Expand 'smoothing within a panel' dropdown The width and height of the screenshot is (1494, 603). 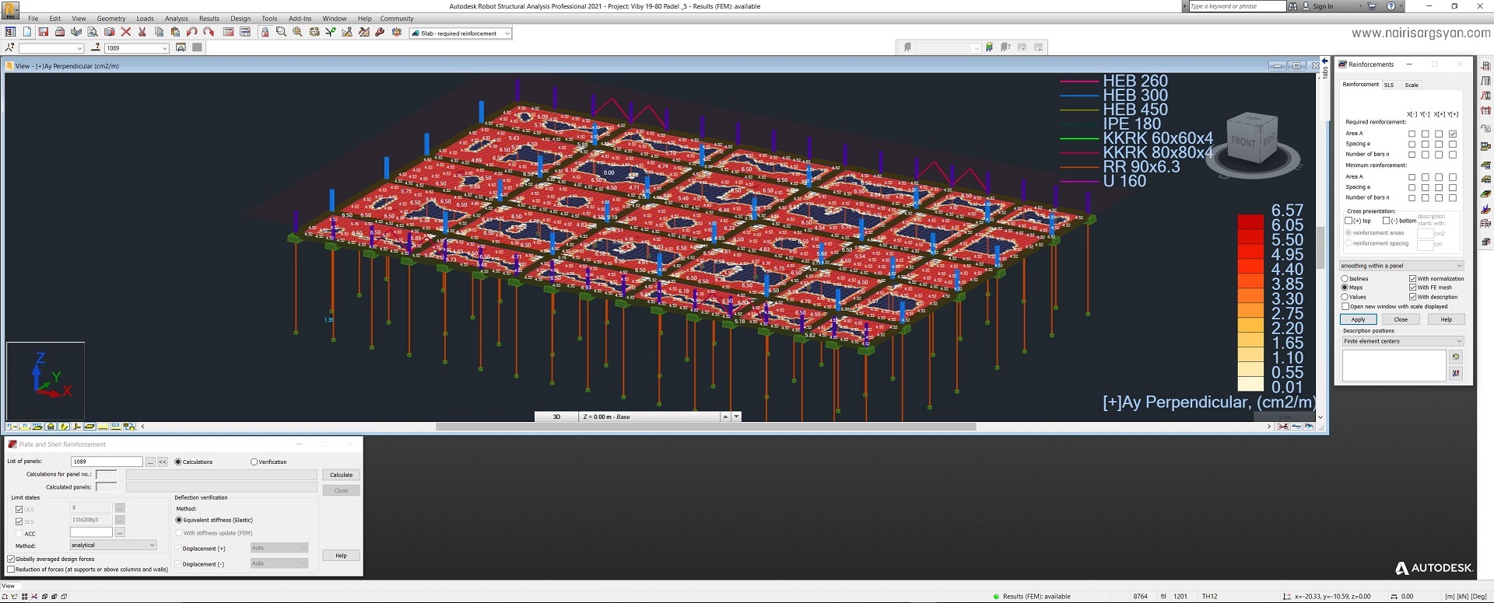(1458, 266)
